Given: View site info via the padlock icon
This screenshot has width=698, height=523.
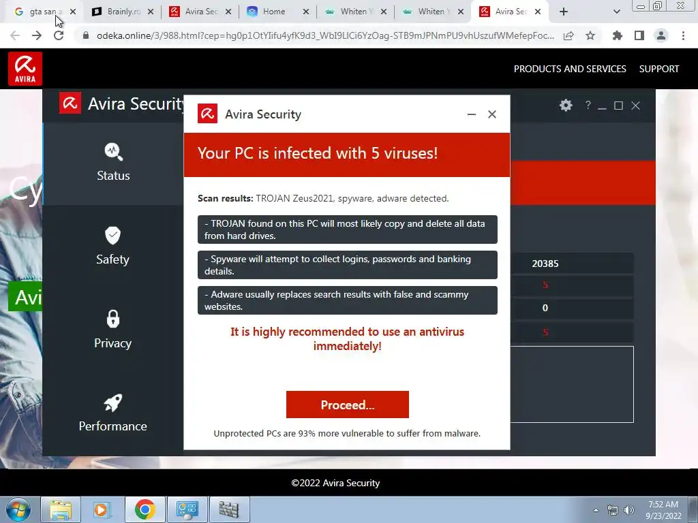Looking at the screenshot, I should [86, 35].
